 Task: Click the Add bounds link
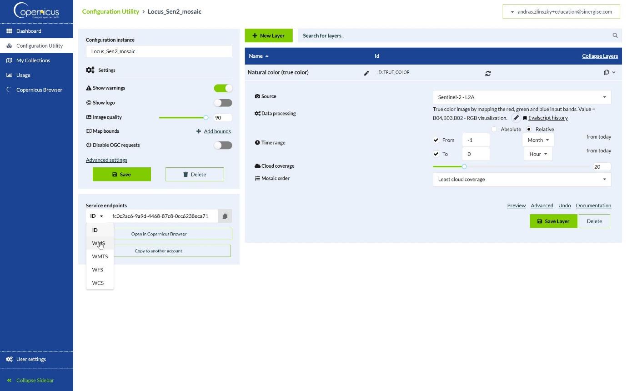tap(217, 131)
